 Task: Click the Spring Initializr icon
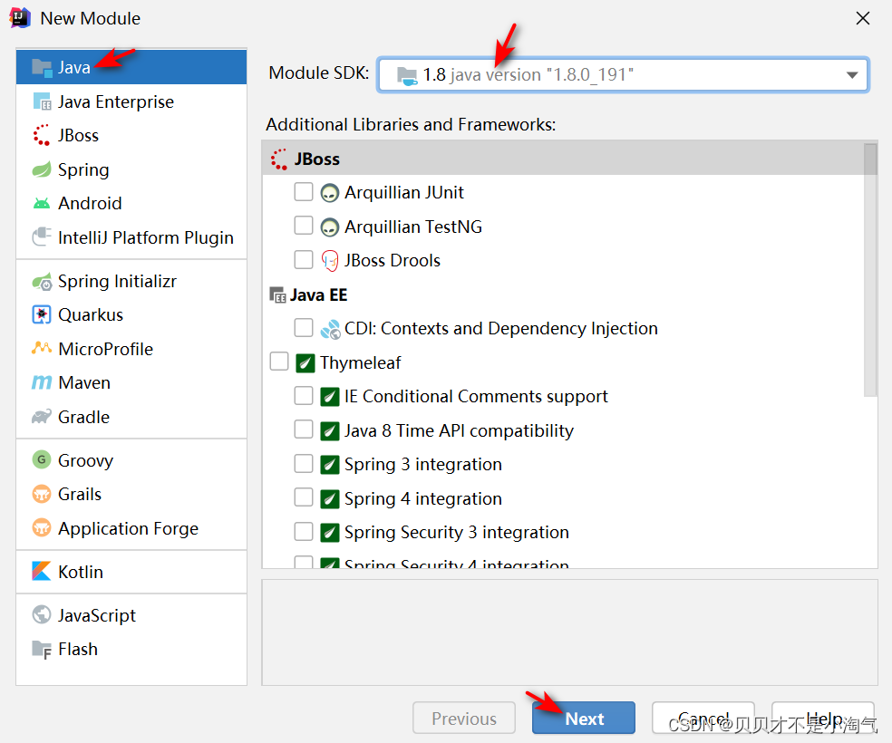pyautogui.click(x=42, y=282)
